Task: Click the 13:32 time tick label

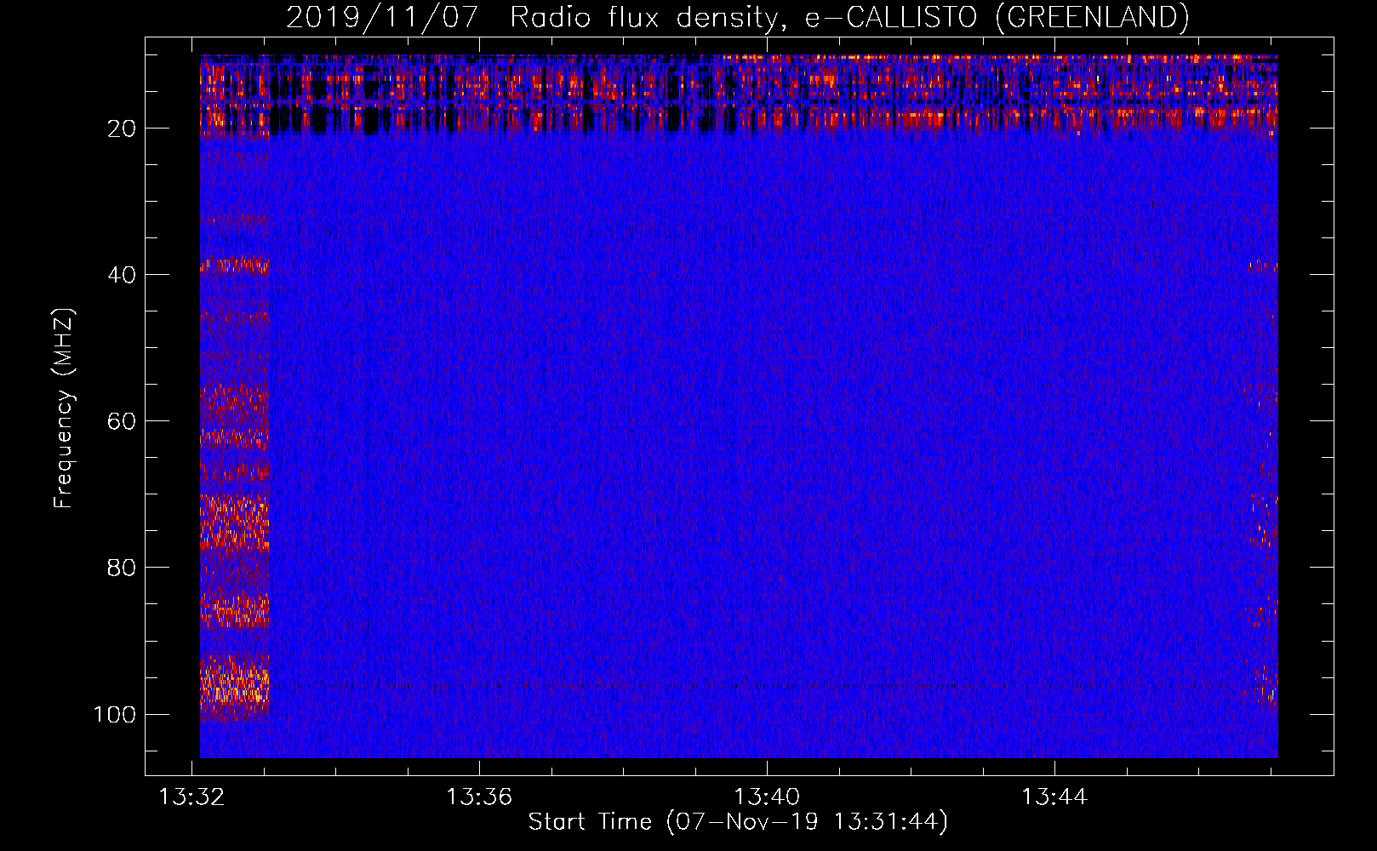Action: (192, 797)
